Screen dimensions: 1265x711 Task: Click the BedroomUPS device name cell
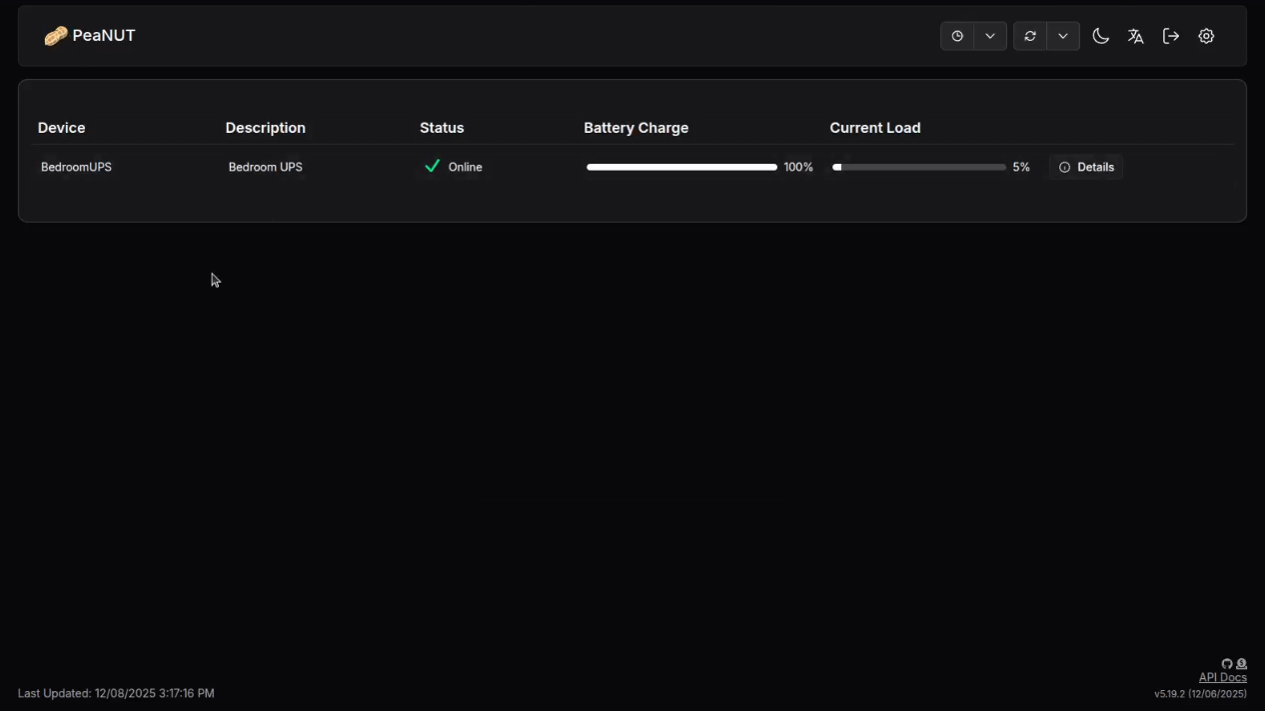pos(76,167)
